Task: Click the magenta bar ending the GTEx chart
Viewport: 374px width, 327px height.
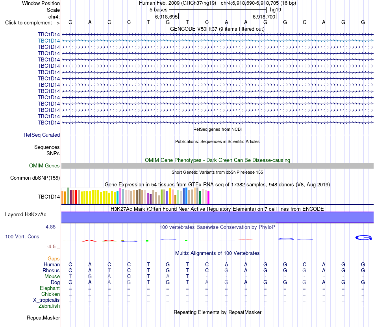Action: coord(209,197)
